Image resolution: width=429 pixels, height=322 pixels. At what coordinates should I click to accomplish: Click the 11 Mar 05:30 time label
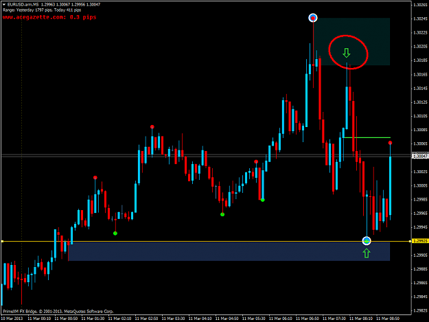coord(254,319)
